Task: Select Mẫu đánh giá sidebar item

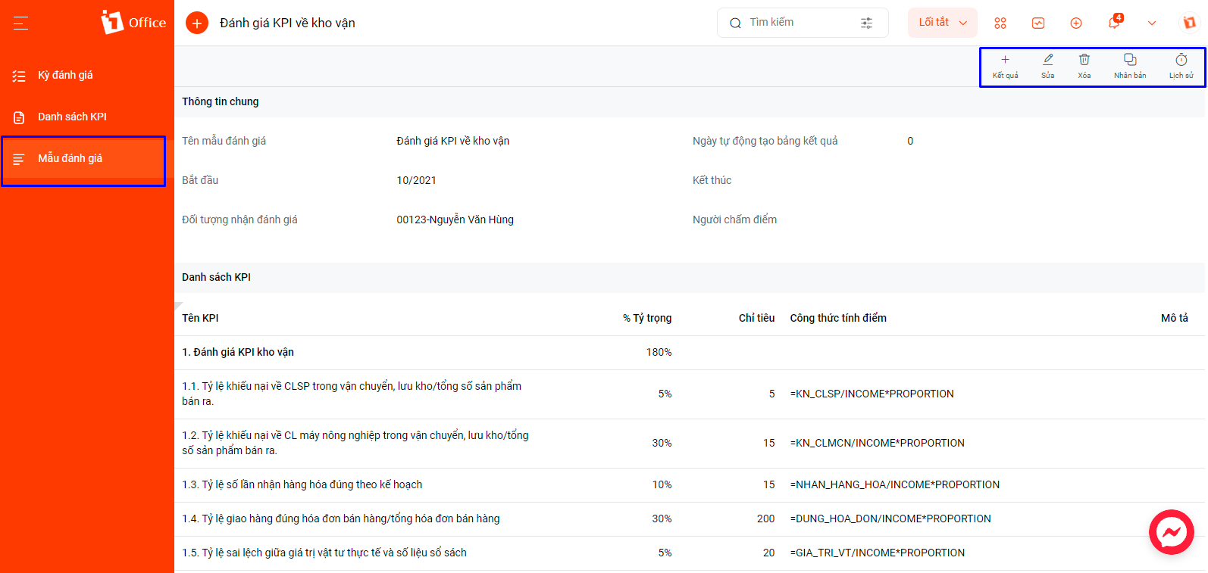Action: tap(83, 159)
